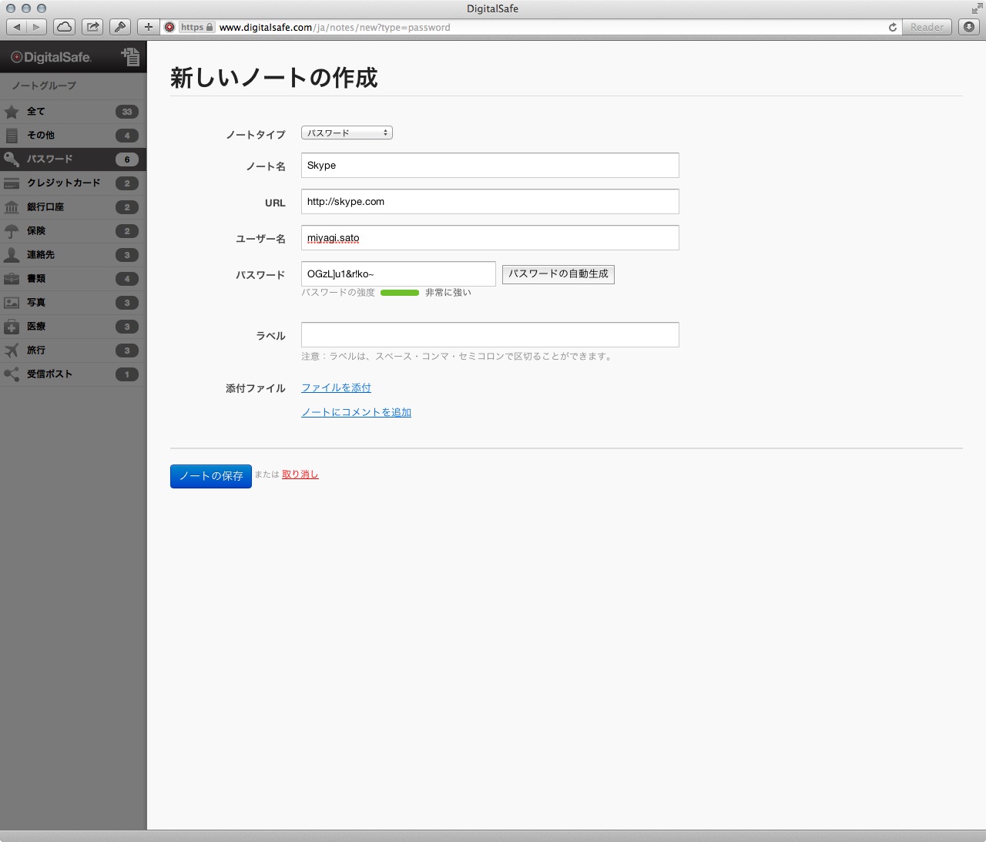The width and height of the screenshot is (986, 842).
Task: Open 全て note group
Action: (73, 112)
